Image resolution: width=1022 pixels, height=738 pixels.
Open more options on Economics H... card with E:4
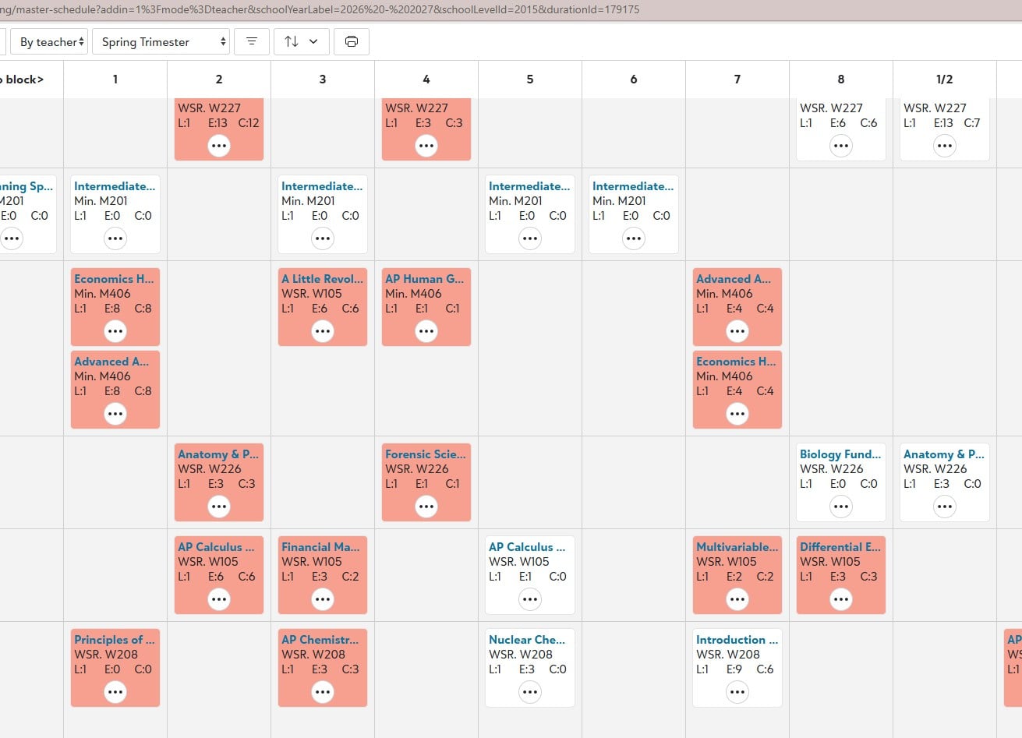coord(737,414)
